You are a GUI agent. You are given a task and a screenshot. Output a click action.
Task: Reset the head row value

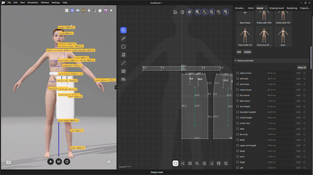(x=305, y=140)
